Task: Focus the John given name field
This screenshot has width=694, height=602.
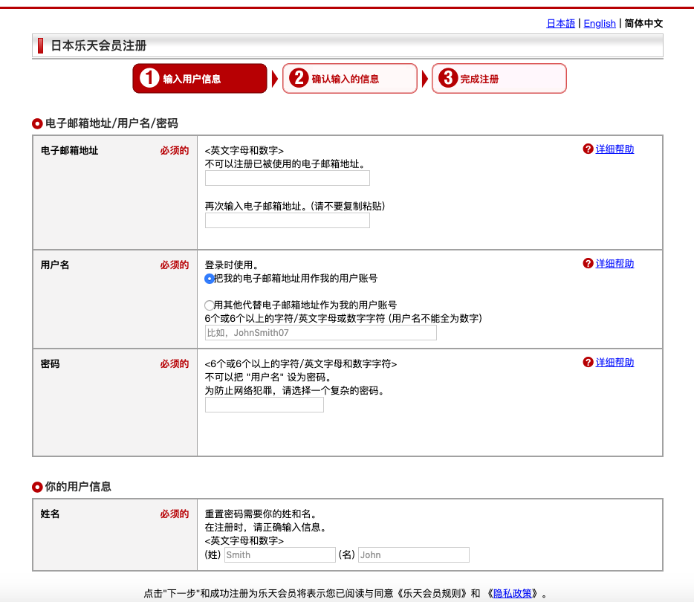Action: [x=414, y=555]
